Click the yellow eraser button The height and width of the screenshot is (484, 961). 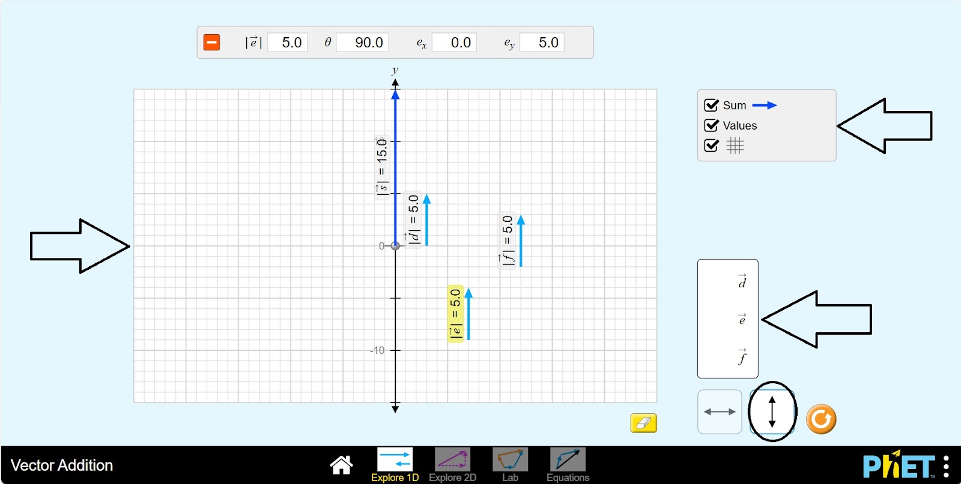click(643, 423)
